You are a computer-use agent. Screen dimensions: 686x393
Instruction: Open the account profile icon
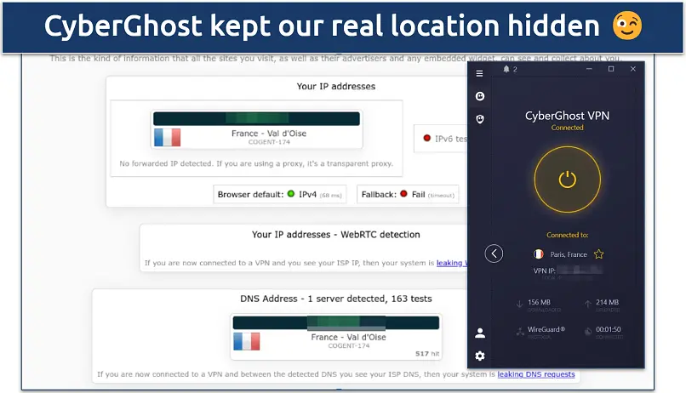point(480,333)
